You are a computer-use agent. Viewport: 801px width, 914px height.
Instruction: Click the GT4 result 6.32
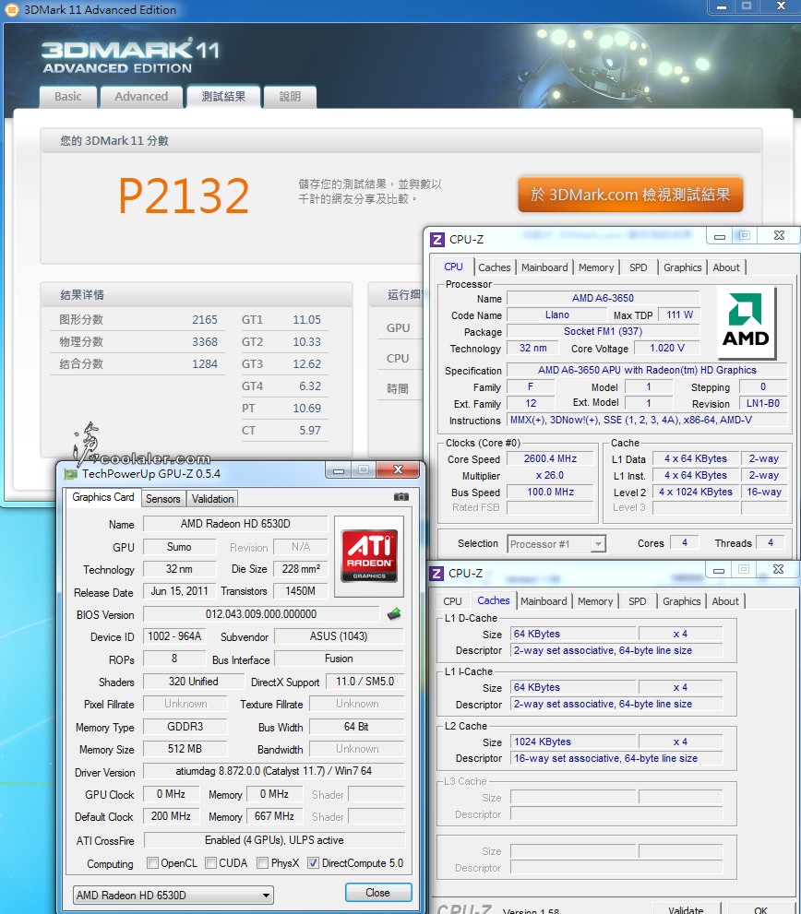point(310,386)
